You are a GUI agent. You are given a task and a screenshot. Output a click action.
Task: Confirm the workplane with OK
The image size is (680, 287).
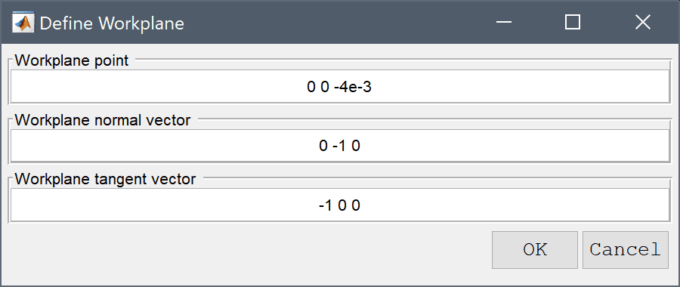point(535,250)
